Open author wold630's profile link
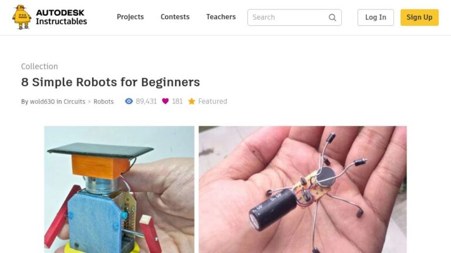451x253 pixels. tap(42, 101)
